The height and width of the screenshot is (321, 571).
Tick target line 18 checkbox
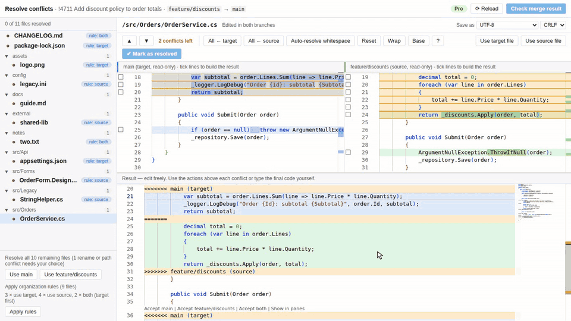point(121,77)
